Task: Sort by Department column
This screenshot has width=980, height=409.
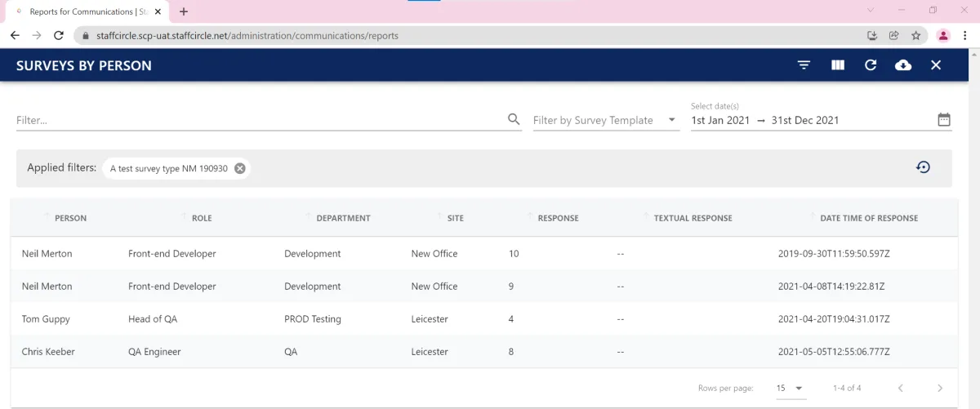Action: click(343, 218)
